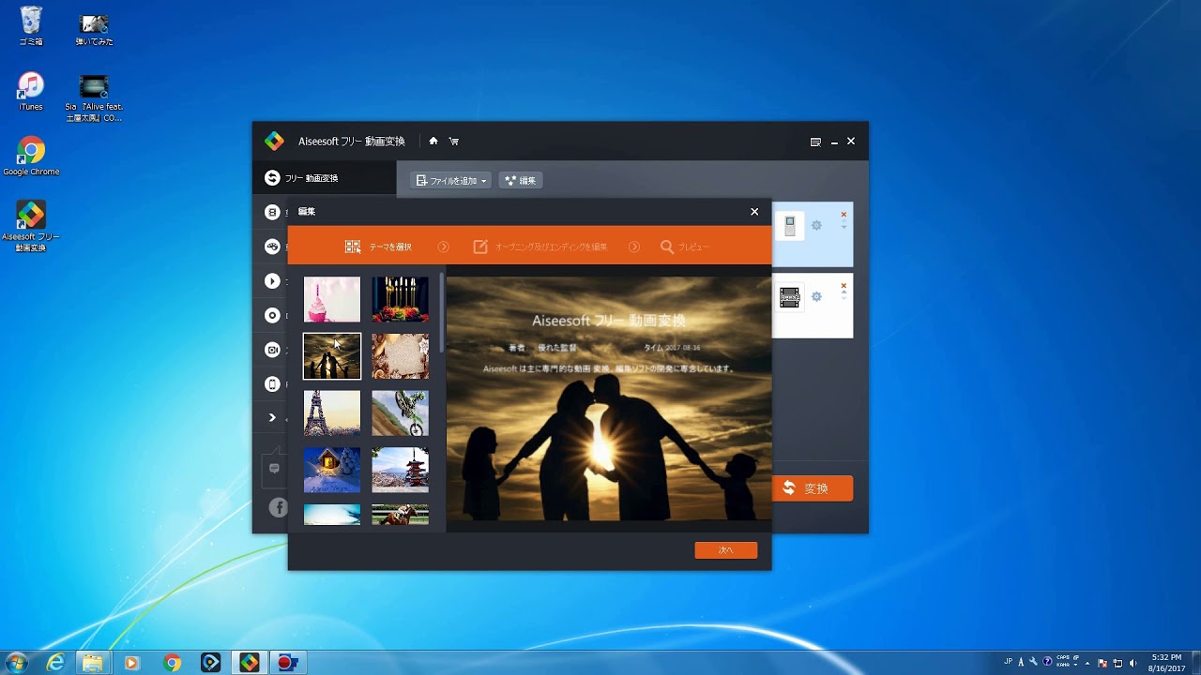The width and height of the screenshot is (1201, 675).
Task: Open settings gear of second file row
Action: click(x=816, y=297)
